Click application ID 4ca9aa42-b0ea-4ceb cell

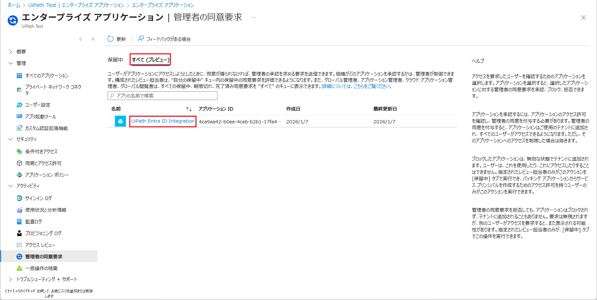coord(240,122)
